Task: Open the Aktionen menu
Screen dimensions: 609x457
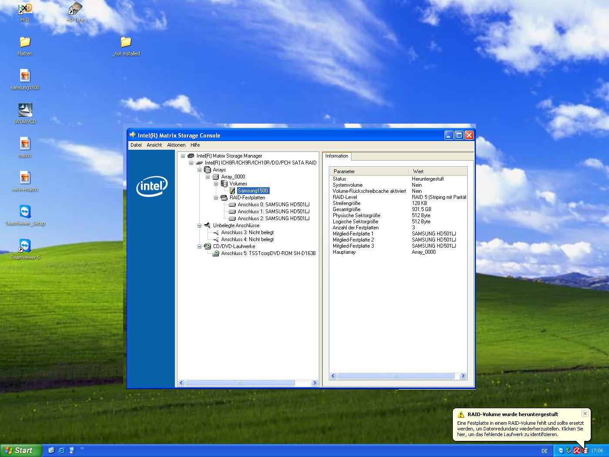Action: pyautogui.click(x=176, y=145)
